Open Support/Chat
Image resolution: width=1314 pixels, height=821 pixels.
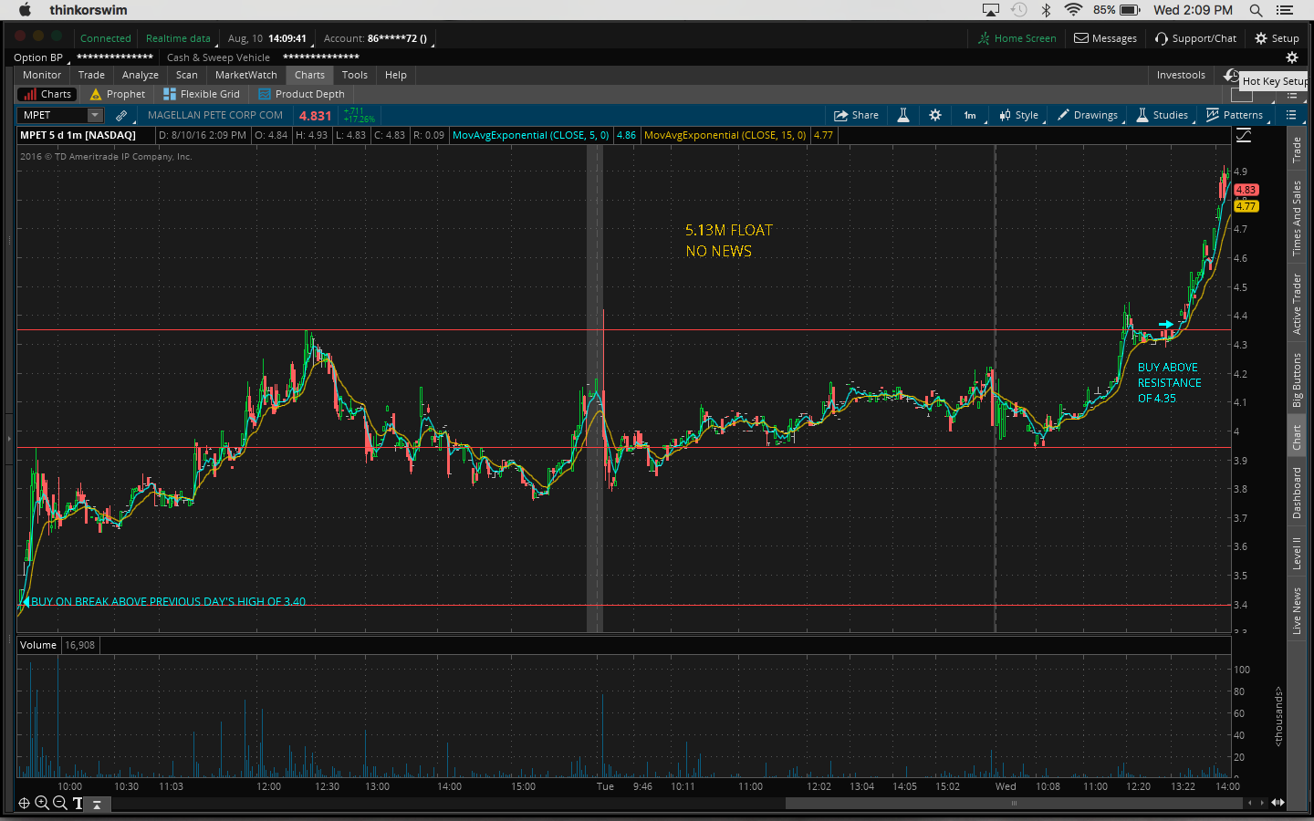pyautogui.click(x=1195, y=38)
